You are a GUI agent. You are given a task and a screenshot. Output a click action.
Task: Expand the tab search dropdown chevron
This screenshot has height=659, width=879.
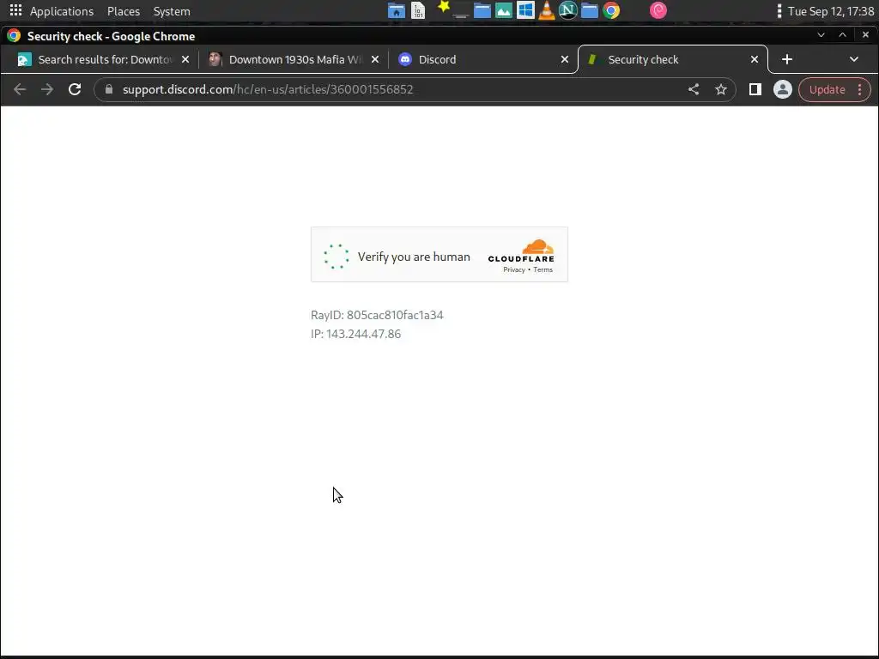tap(854, 59)
